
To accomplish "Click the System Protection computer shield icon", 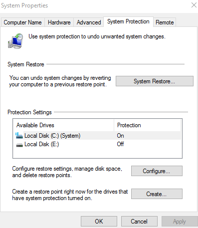I will click(15, 41).
